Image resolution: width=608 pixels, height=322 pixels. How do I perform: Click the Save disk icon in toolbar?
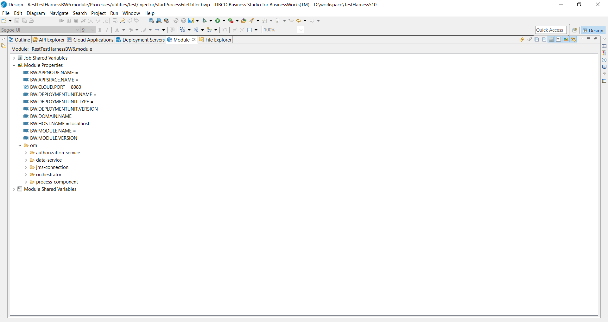pos(17,21)
